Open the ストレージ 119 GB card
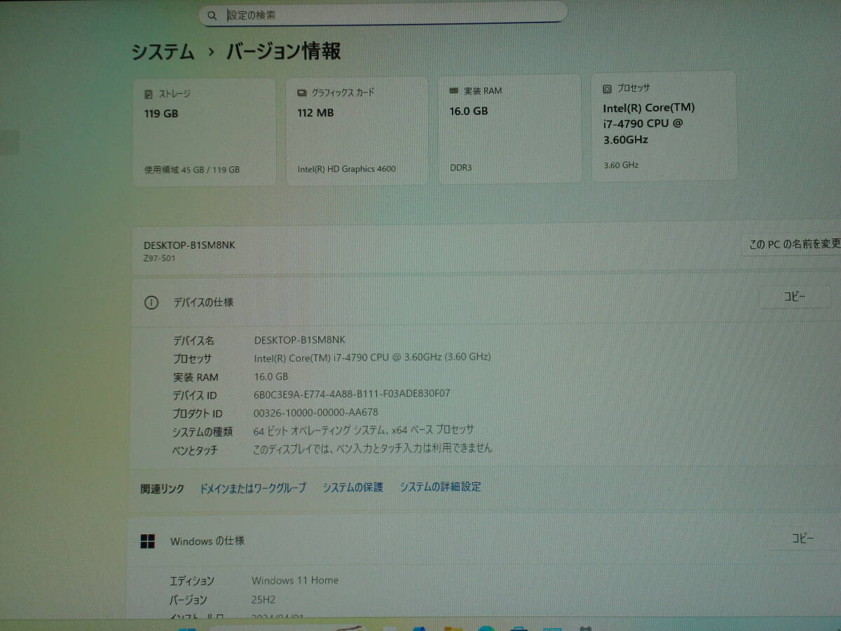 pos(204,132)
